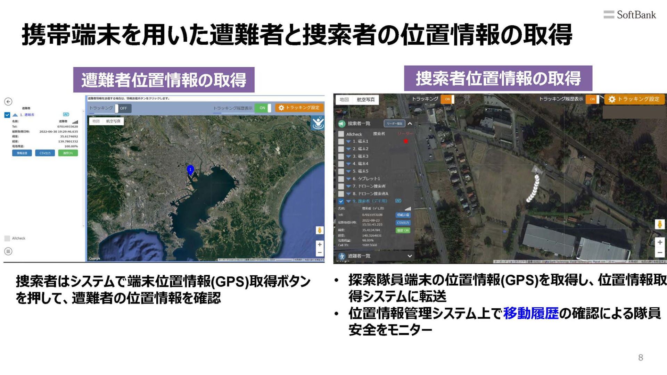Expand the 3. 端末3 entry triangle
Screen dimensions: 667x375
click(x=348, y=157)
